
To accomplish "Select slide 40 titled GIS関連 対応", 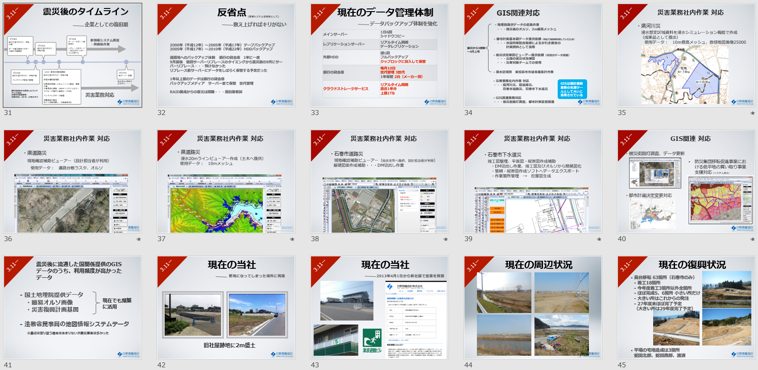I will point(687,182).
